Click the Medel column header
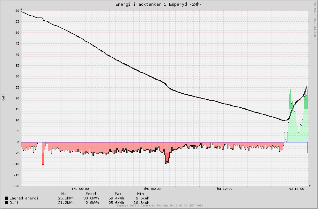The height and width of the screenshot is (209, 318). pyautogui.click(x=91, y=194)
